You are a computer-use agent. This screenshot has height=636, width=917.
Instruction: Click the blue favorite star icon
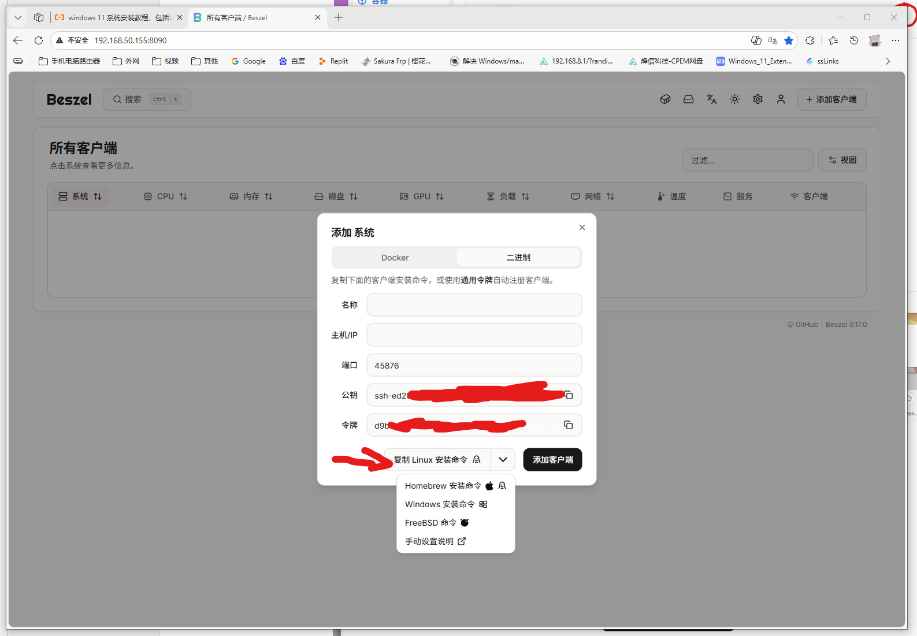(789, 40)
